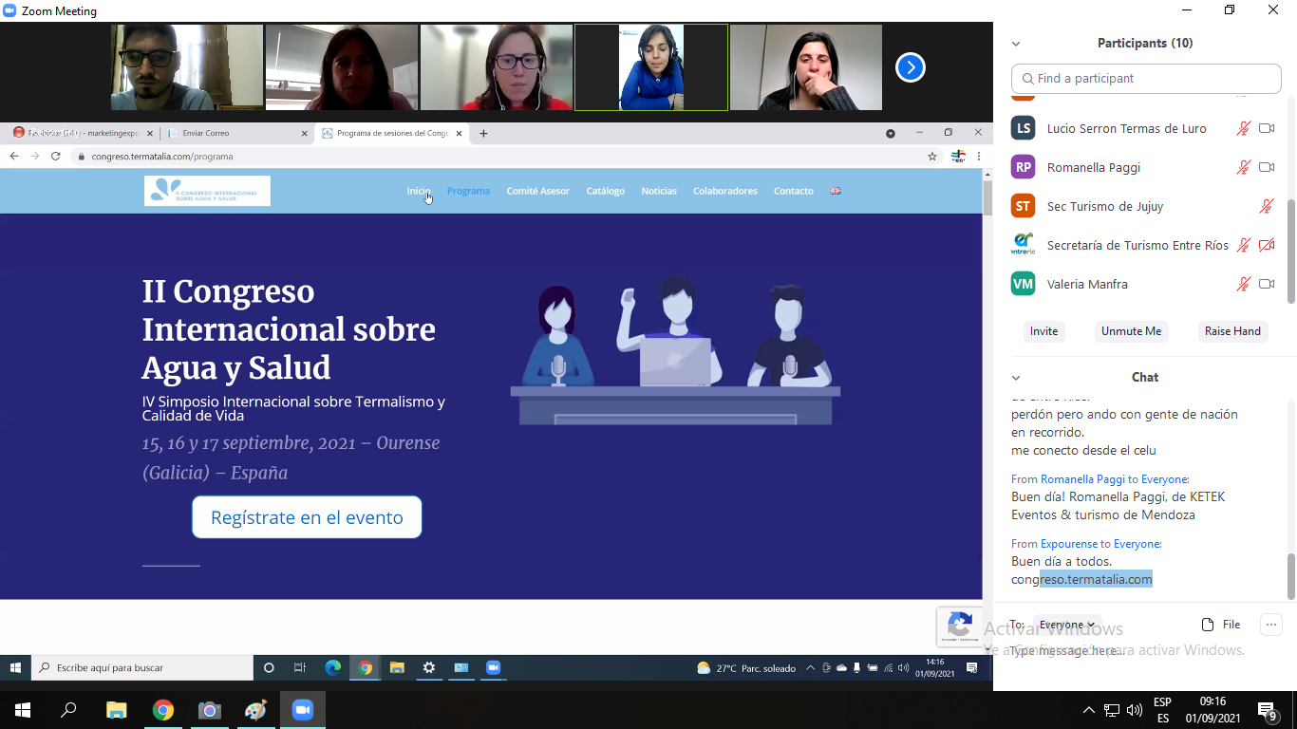Switch to the Enviar Correo browser tab

[x=235, y=134]
